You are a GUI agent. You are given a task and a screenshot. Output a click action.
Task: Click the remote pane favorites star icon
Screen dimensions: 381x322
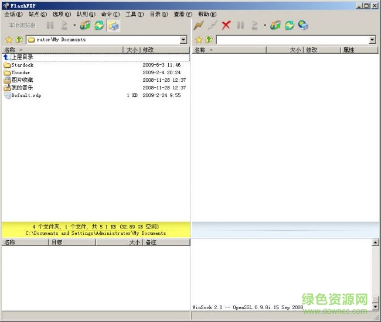click(199, 40)
